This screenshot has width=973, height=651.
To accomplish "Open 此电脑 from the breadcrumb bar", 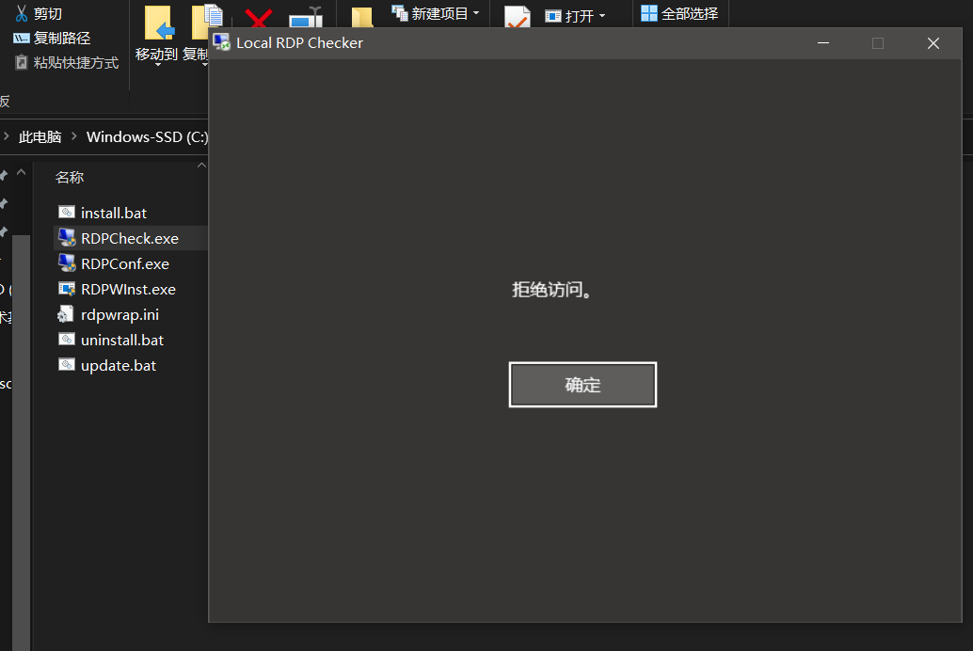I will pos(39,136).
